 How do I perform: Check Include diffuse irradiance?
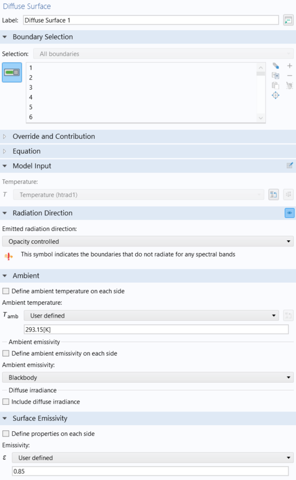(x=6, y=402)
